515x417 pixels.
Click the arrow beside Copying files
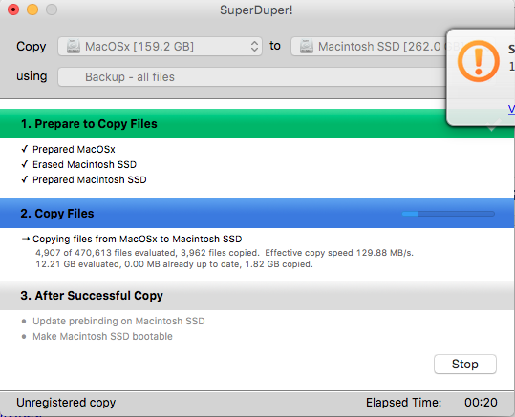click(26, 239)
